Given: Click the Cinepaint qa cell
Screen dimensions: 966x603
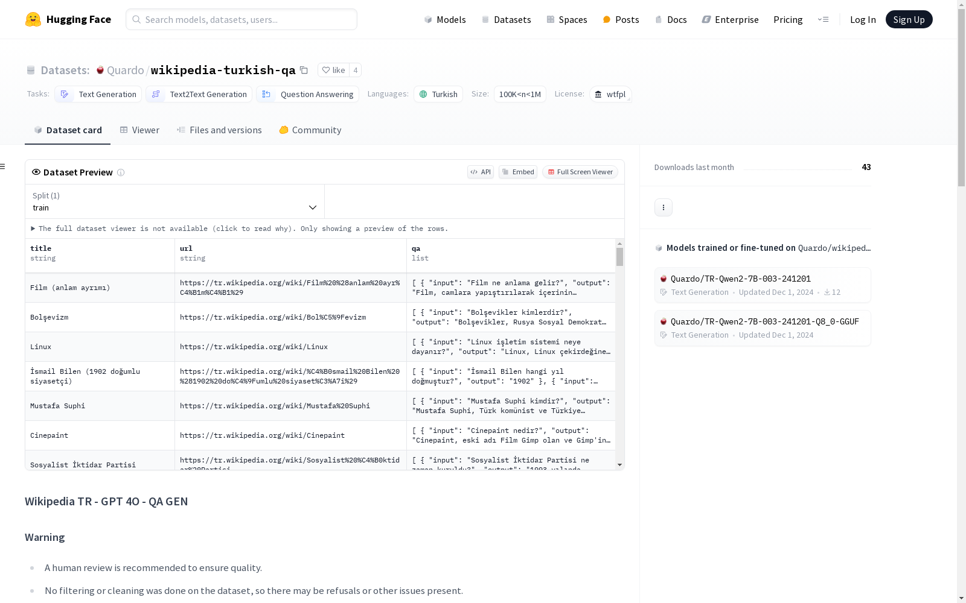Looking at the screenshot, I should tap(511, 435).
